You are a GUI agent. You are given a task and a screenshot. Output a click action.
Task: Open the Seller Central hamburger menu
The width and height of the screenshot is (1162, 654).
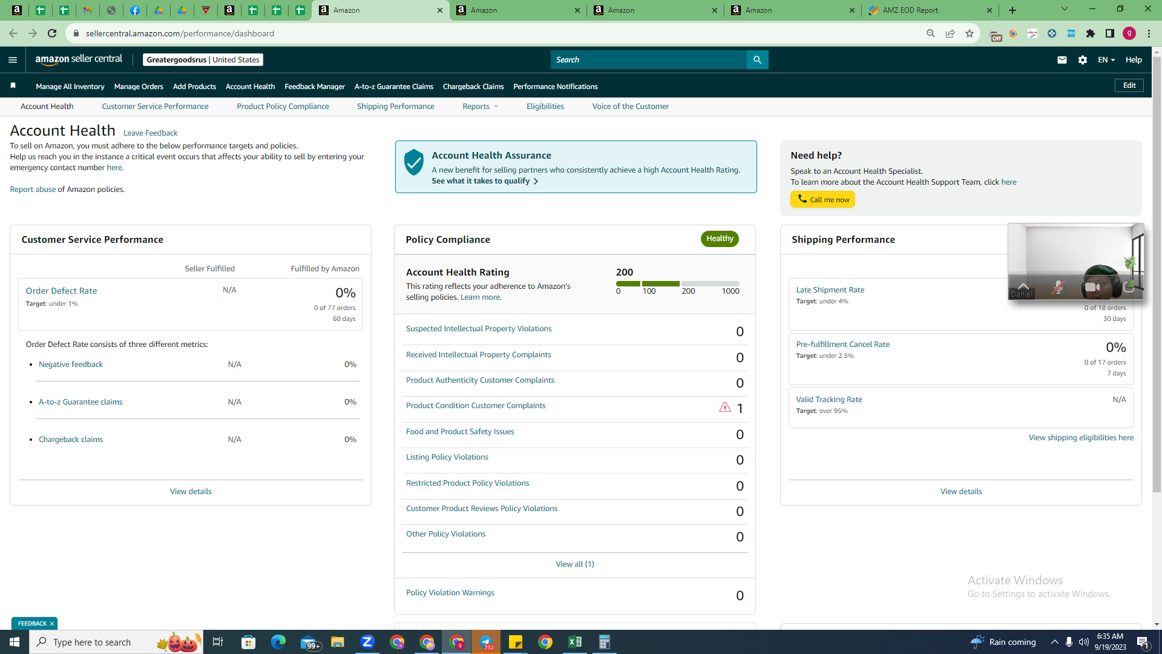point(13,60)
